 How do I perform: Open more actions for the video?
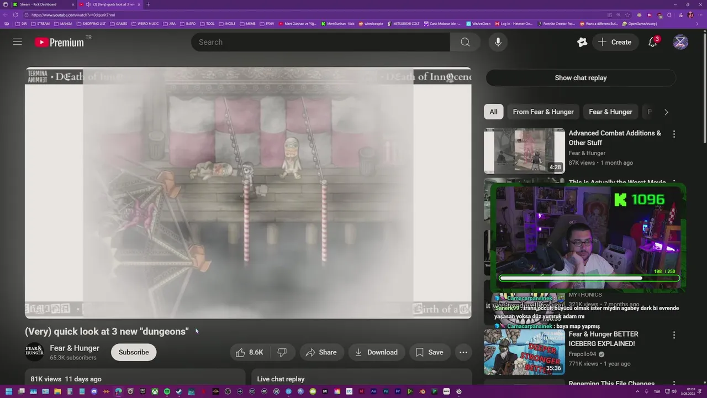463,352
